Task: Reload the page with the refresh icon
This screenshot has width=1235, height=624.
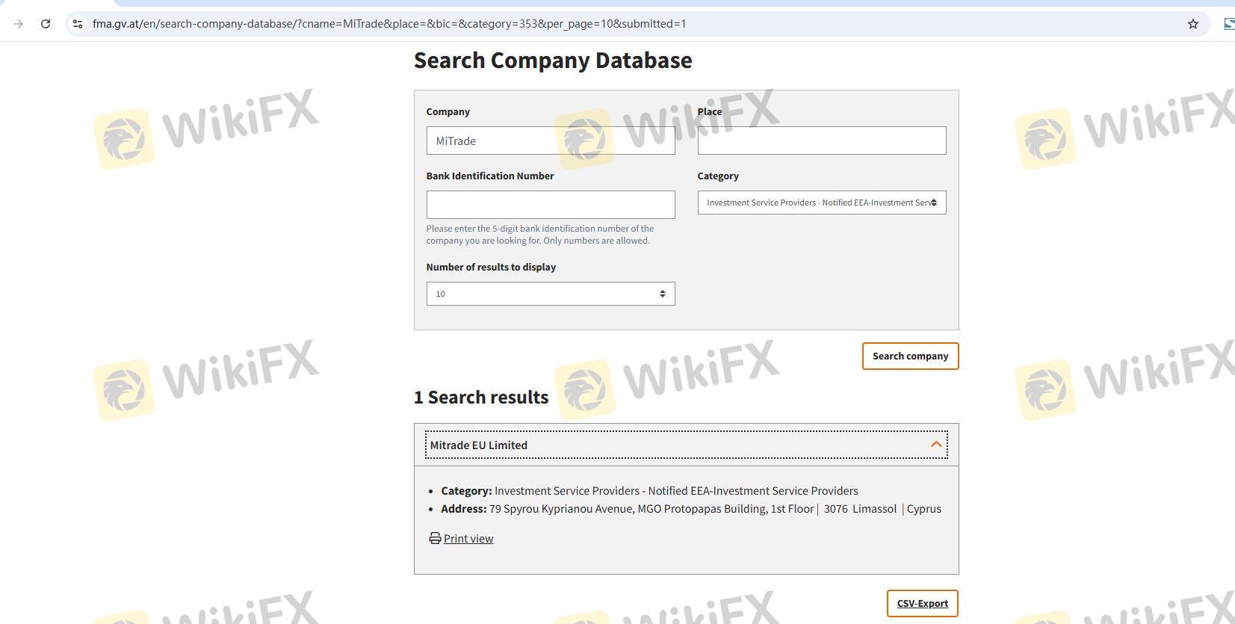Action: click(46, 24)
